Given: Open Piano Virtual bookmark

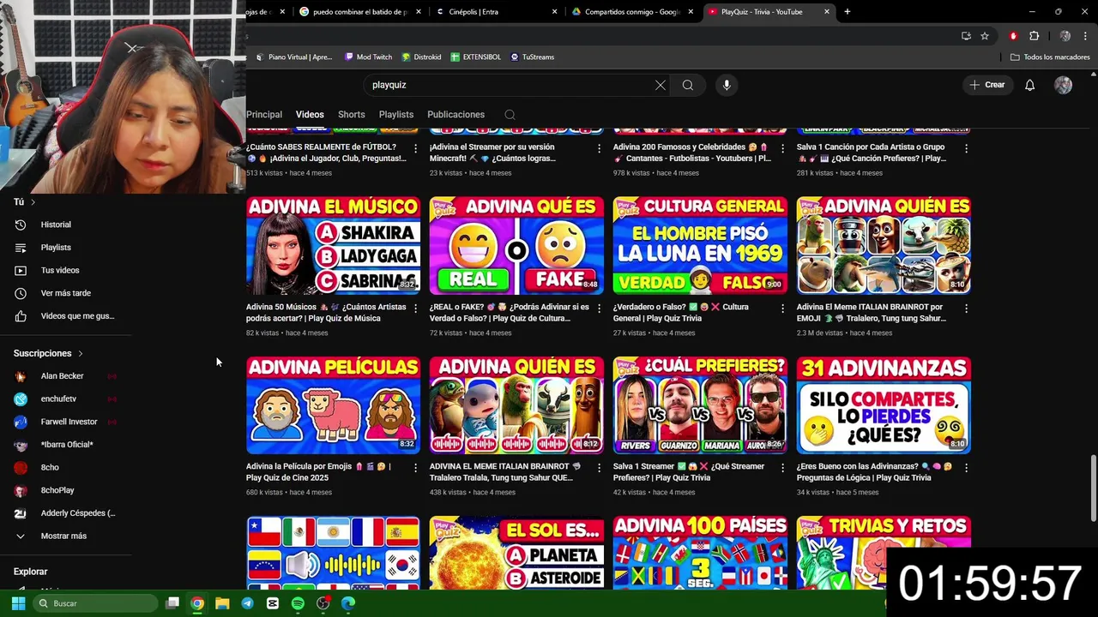Looking at the screenshot, I should (294, 57).
